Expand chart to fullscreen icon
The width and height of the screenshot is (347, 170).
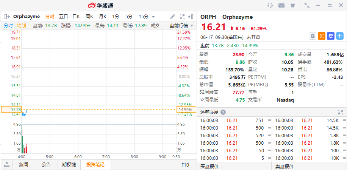click(182, 16)
